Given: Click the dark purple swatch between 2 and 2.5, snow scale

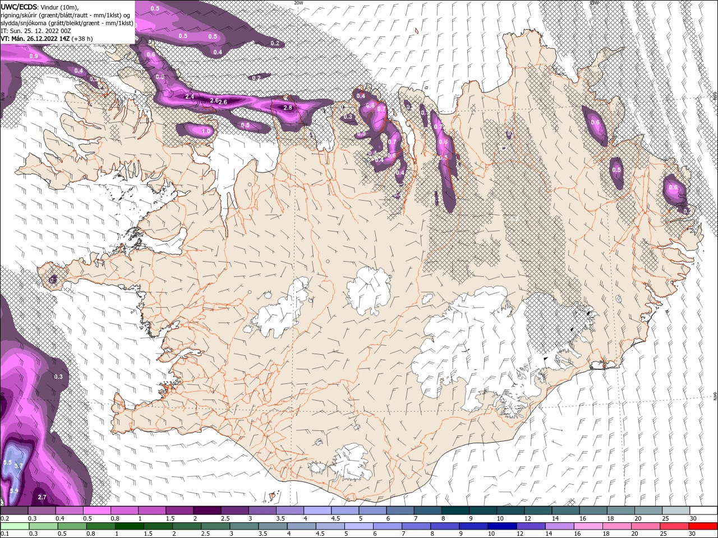Looking at the screenshot, I should click(x=207, y=511).
